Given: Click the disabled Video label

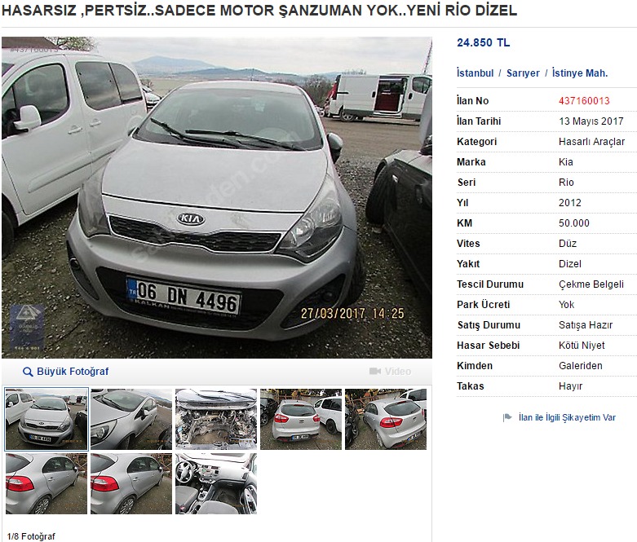Looking at the screenshot, I should [398, 372].
